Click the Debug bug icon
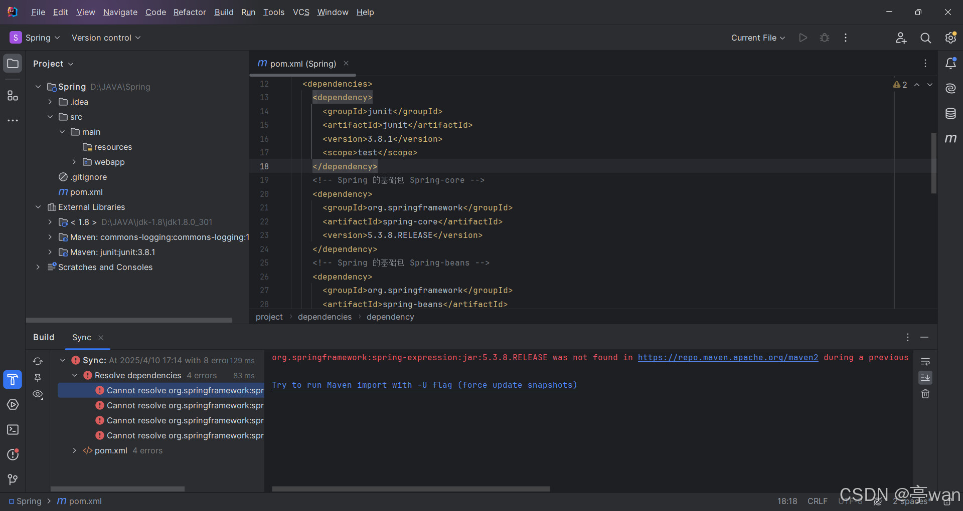 tap(825, 38)
